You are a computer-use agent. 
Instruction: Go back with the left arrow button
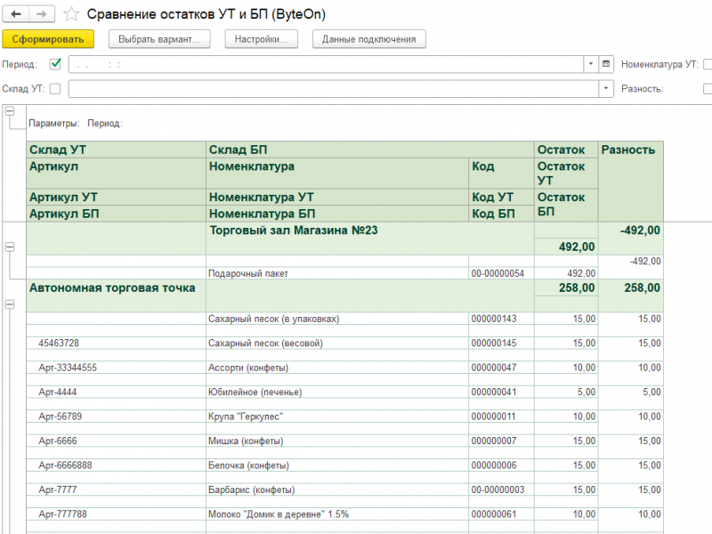click(16, 14)
